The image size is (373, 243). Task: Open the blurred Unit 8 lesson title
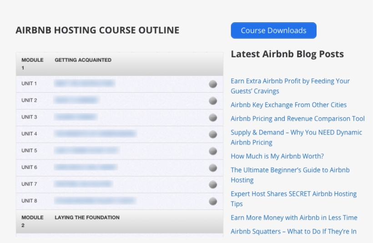click(x=95, y=200)
